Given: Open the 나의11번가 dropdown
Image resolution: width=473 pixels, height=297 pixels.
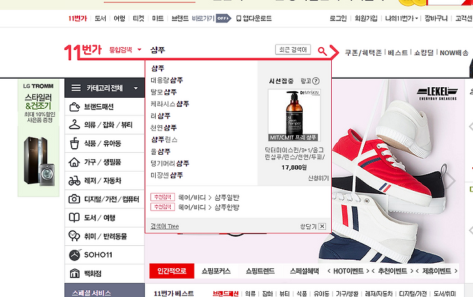Looking at the screenshot, I should tap(401, 18).
